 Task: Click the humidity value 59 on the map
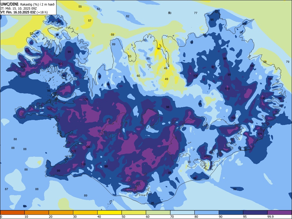[x=112, y=34]
